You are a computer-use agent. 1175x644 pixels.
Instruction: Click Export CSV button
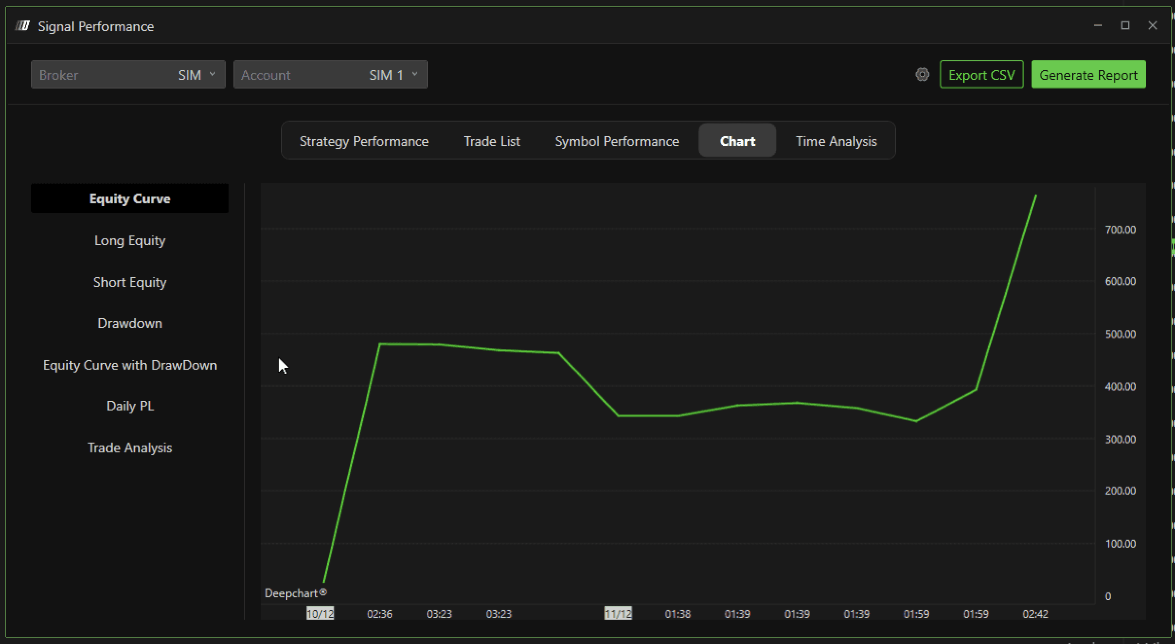981,74
